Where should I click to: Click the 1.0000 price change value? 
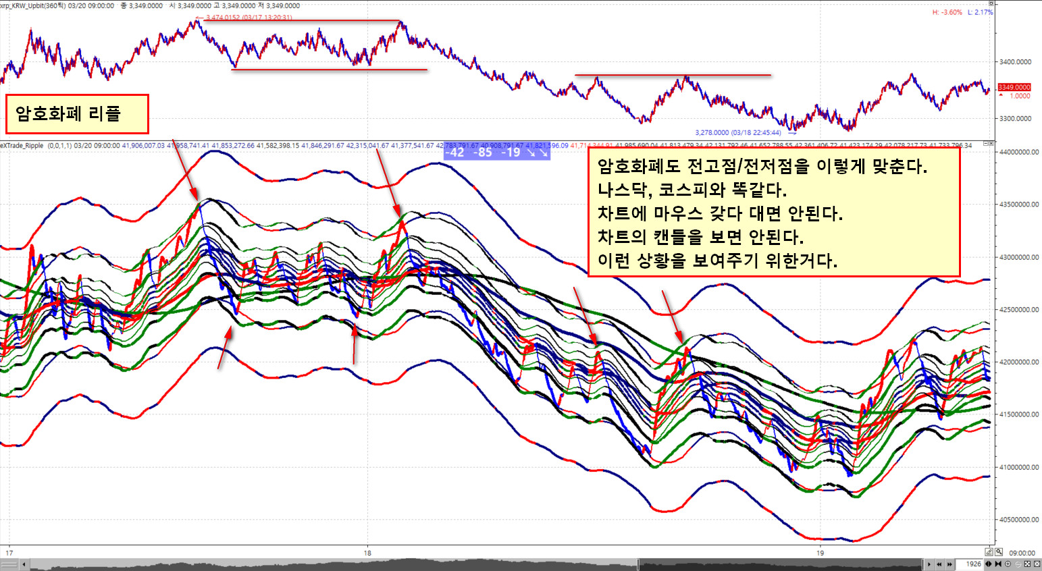1020,96
